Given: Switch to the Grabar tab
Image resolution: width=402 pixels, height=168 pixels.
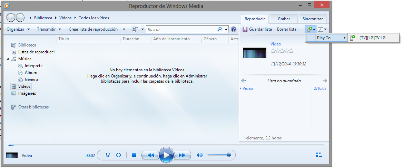Looking at the screenshot, I should coord(284,19).
